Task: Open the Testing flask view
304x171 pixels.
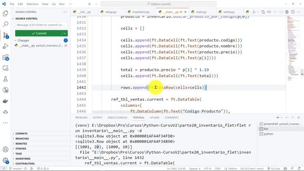Action: (x=5, y=79)
